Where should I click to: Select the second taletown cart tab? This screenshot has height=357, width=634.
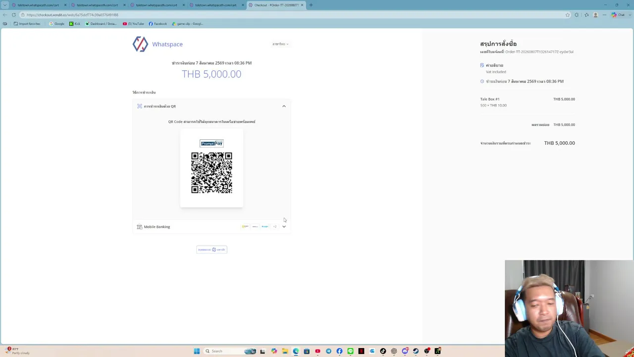pos(97,5)
